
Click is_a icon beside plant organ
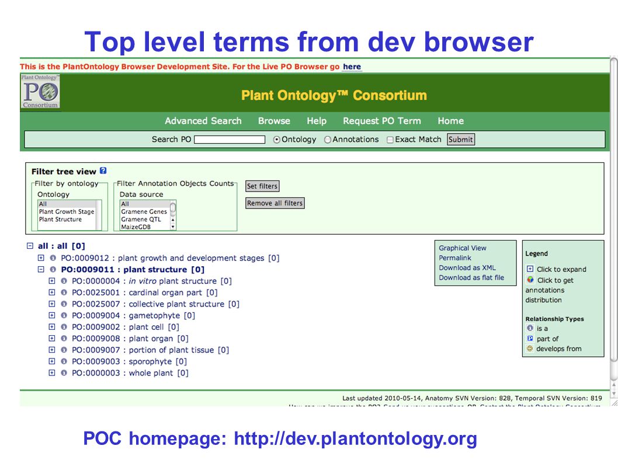pyautogui.click(x=64, y=337)
